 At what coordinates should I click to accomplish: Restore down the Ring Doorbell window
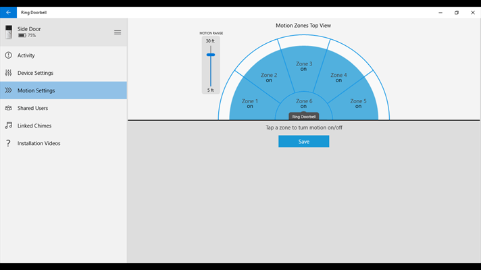coord(457,13)
